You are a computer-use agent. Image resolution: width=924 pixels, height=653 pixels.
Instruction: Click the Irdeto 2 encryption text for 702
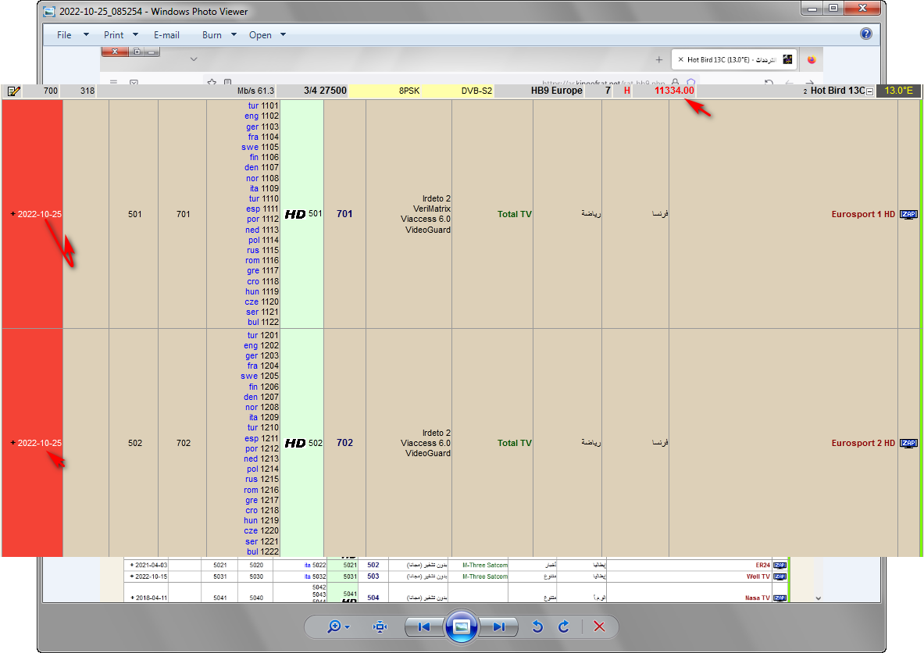click(x=436, y=433)
